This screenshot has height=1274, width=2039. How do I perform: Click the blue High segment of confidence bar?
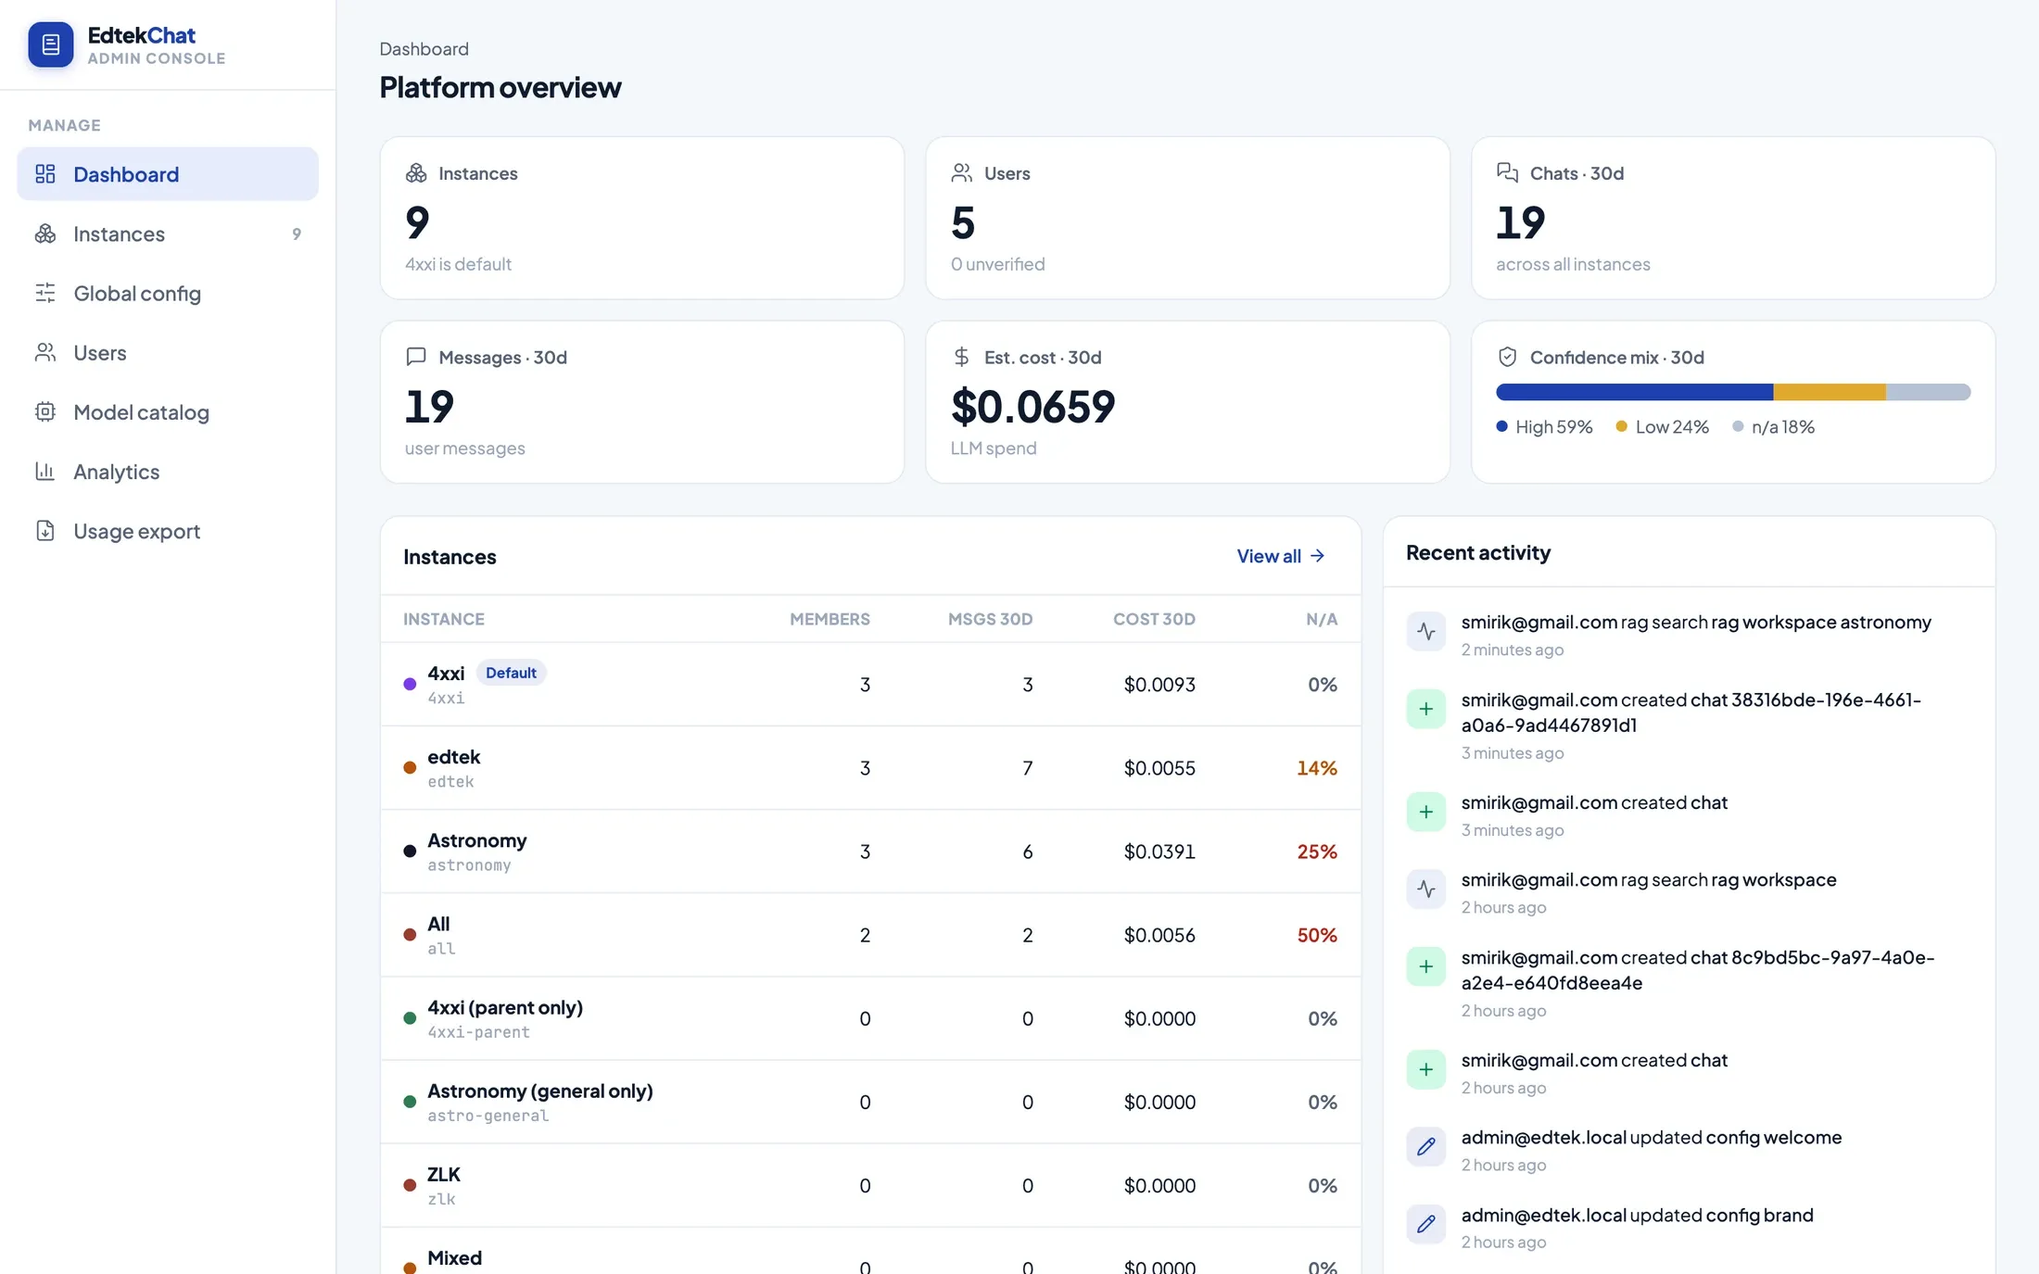point(1635,392)
